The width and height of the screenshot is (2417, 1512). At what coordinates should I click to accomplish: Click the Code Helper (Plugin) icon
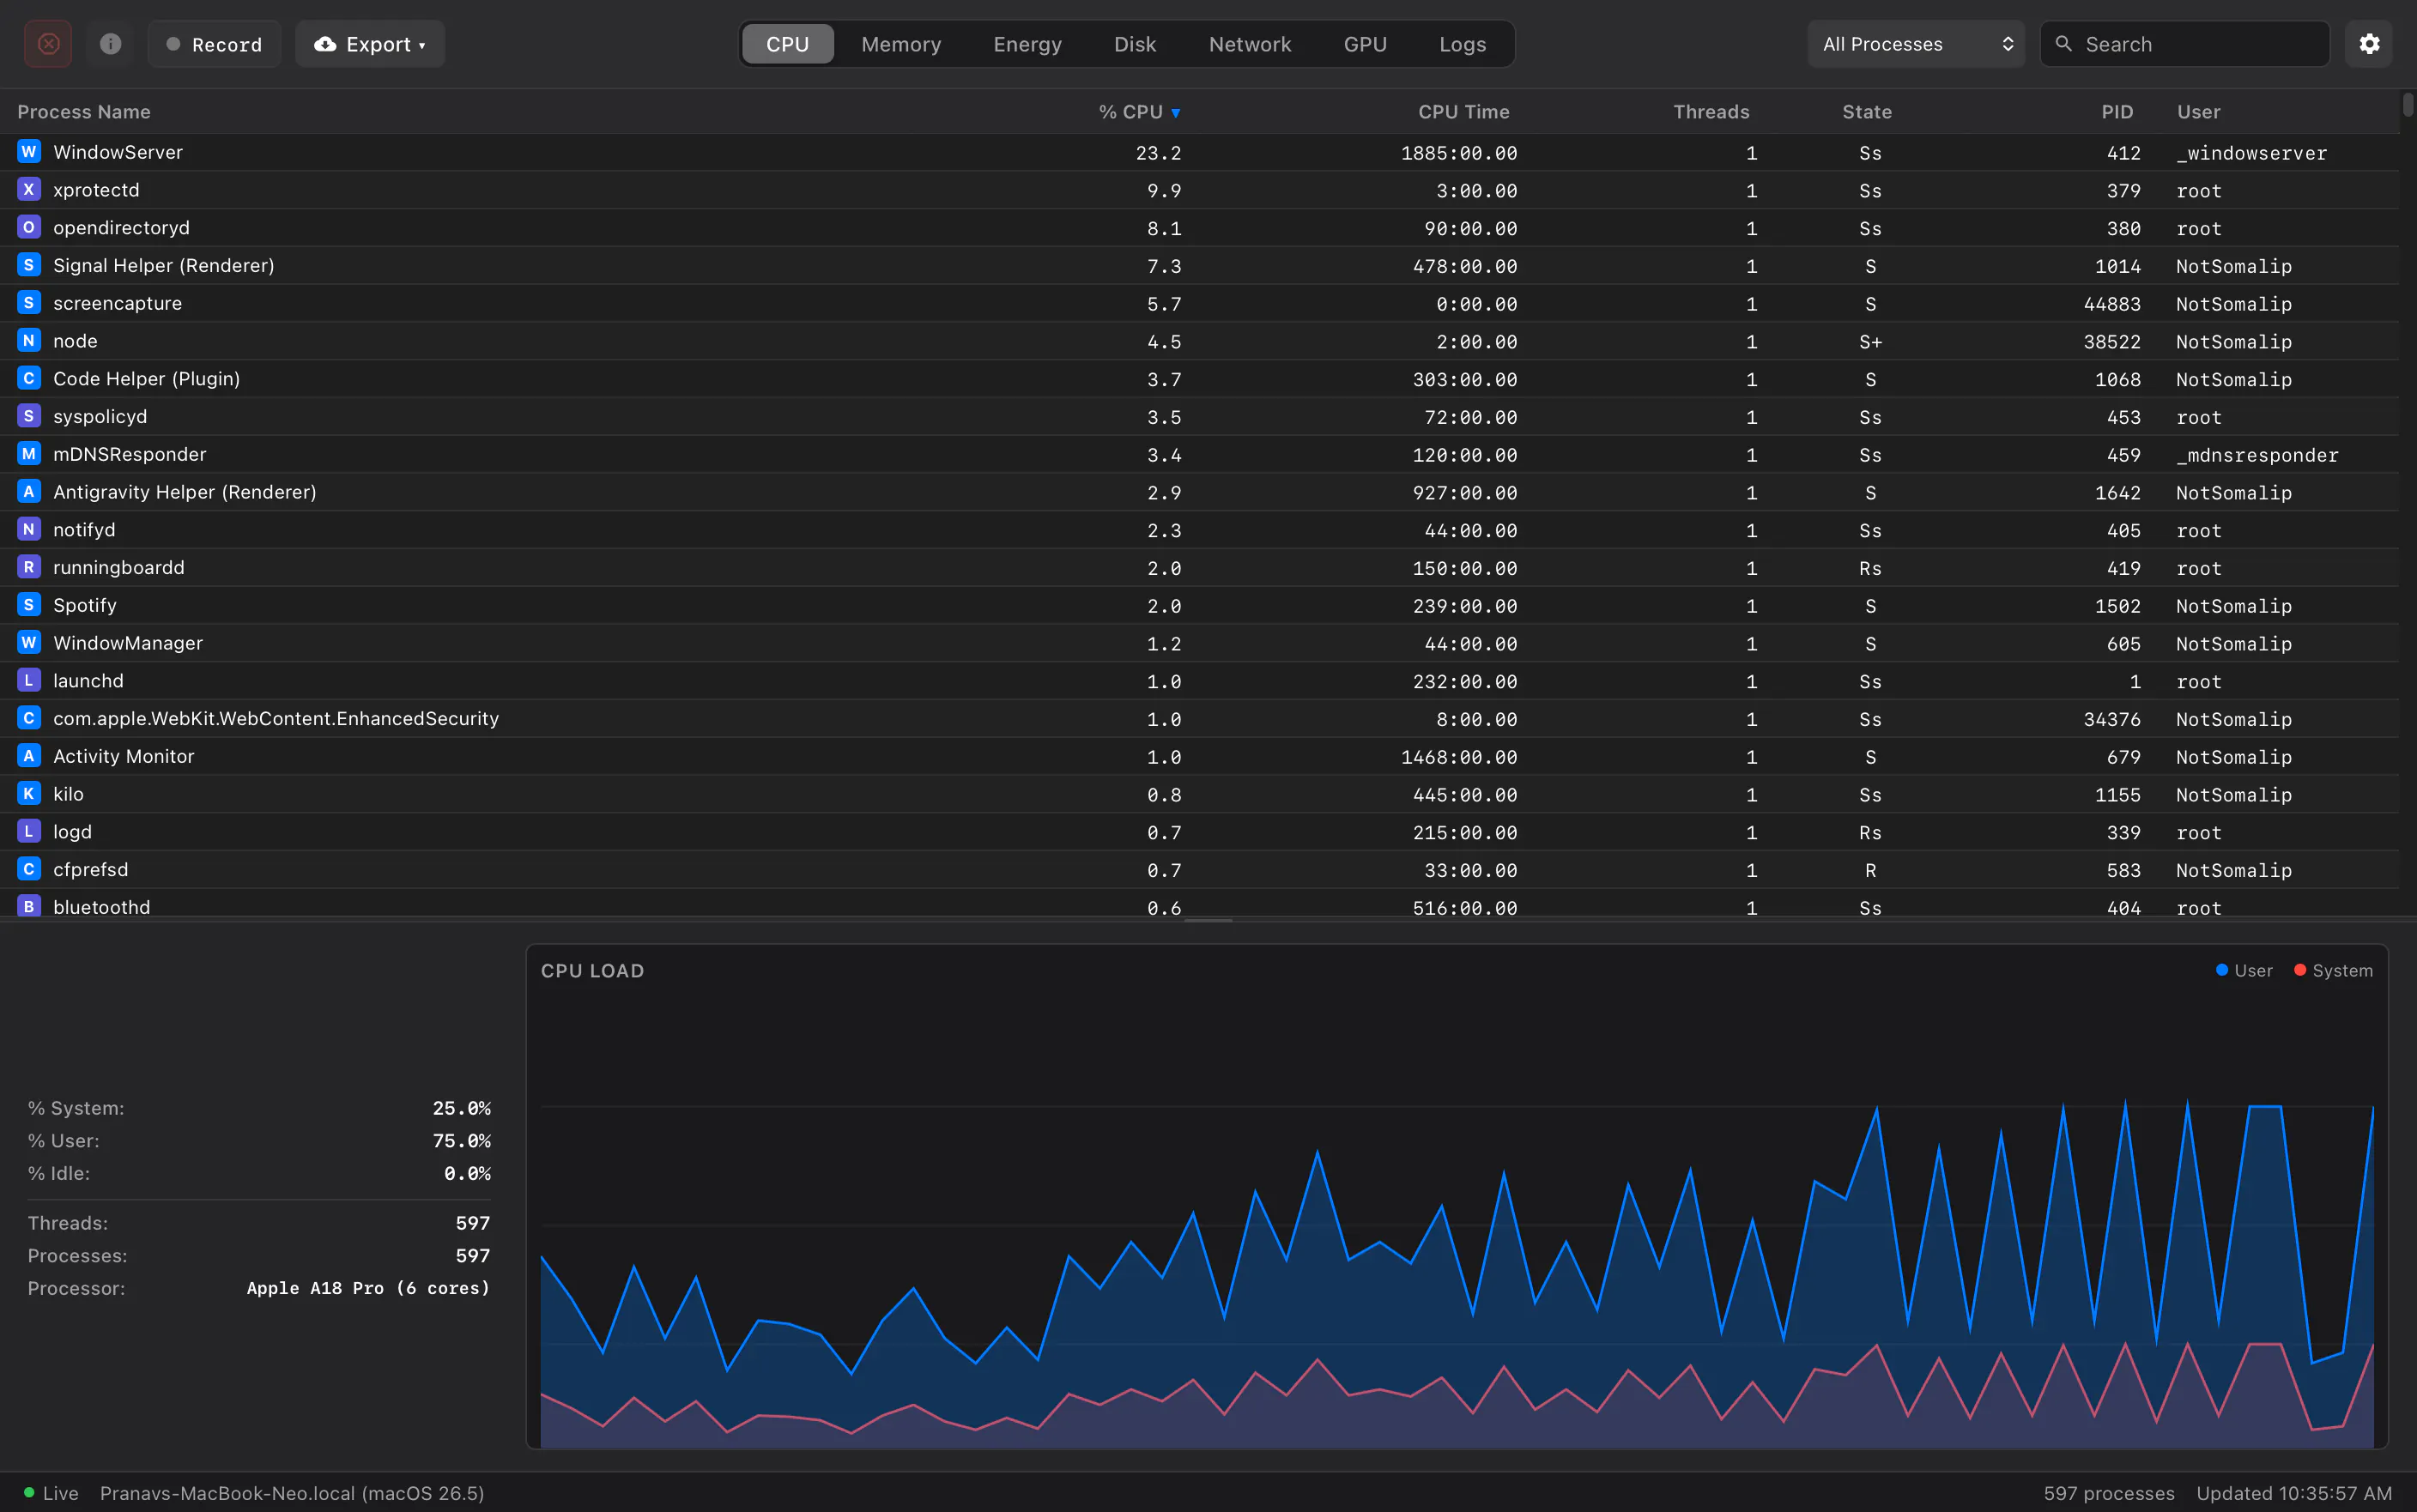(x=29, y=379)
